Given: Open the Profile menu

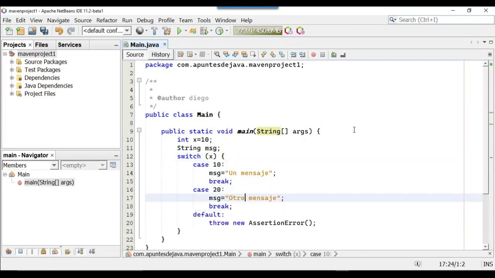Looking at the screenshot, I should (166, 20).
